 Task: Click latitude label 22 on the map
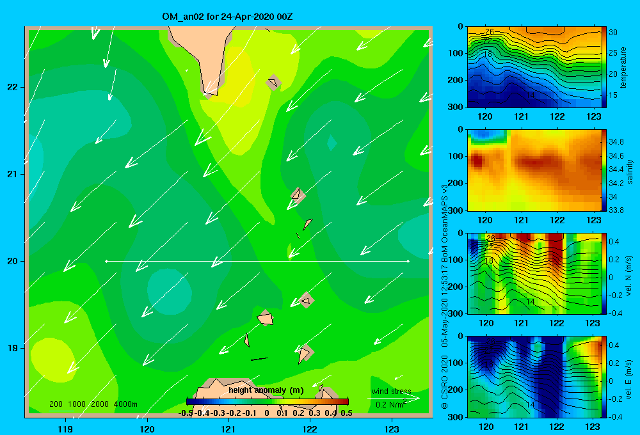click(x=13, y=88)
